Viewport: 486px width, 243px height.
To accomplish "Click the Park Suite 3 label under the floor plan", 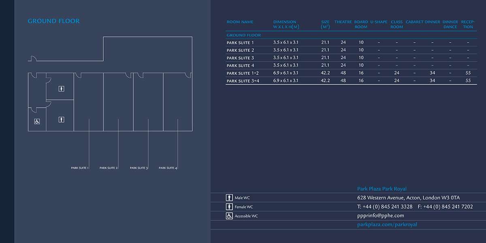I will click(139, 168).
